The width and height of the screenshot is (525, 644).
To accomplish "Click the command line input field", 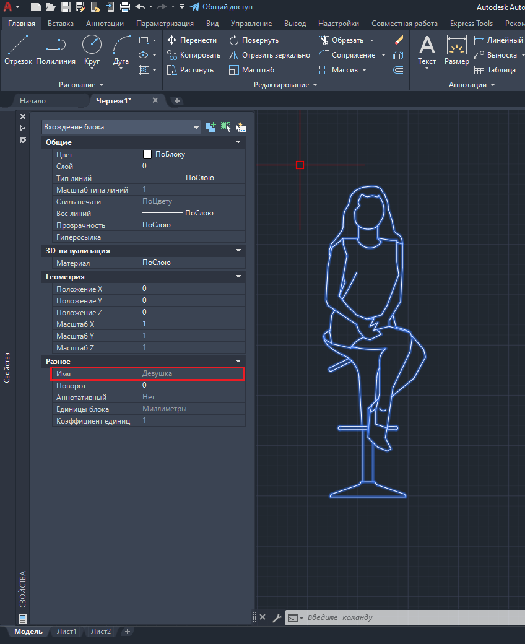I will click(409, 617).
